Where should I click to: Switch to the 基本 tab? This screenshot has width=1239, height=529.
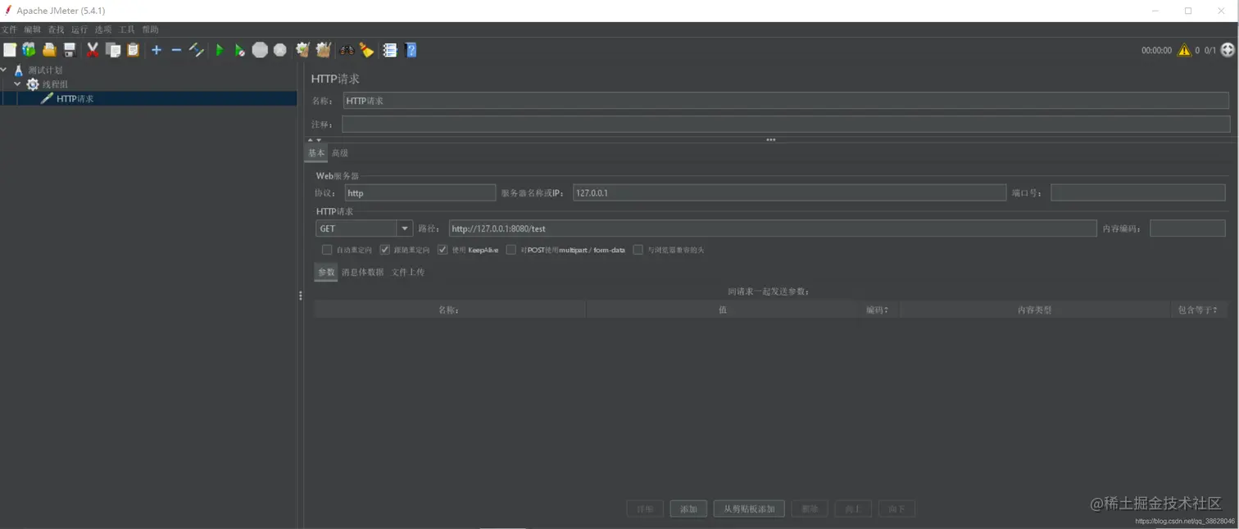pyautogui.click(x=316, y=153)
